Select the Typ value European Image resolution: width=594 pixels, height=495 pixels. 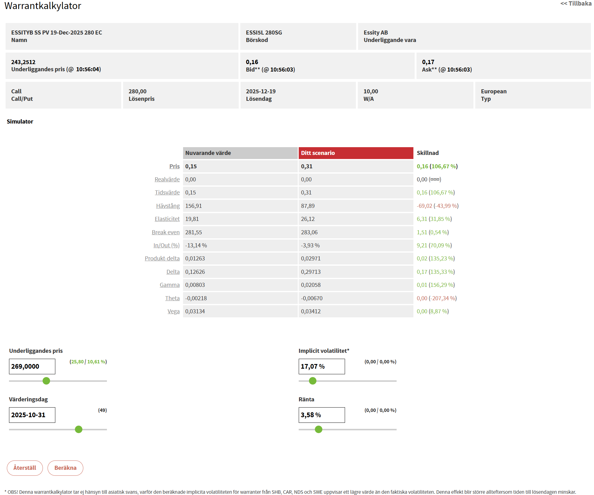pos(494,91)
